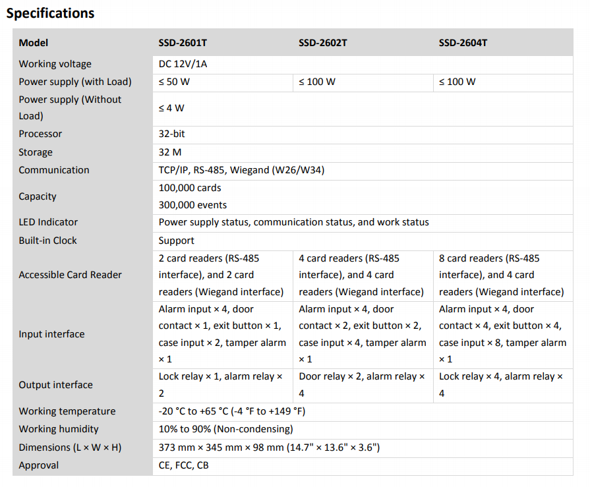
Task: Click the Working voltage row label
Action: tap(55, 64)
